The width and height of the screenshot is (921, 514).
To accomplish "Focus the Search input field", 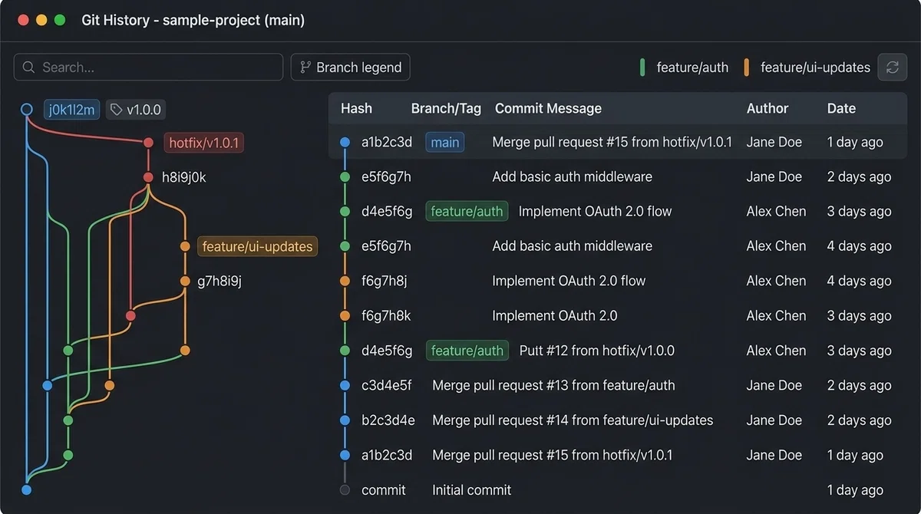I will pos(148,68).
